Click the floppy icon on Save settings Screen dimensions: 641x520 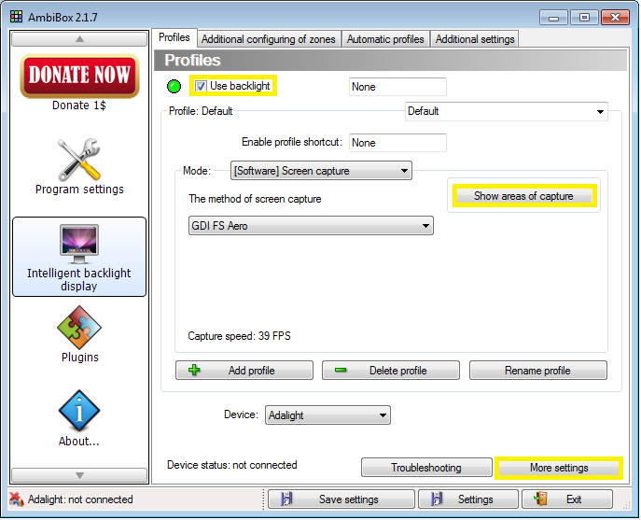(x=286, y=499)
